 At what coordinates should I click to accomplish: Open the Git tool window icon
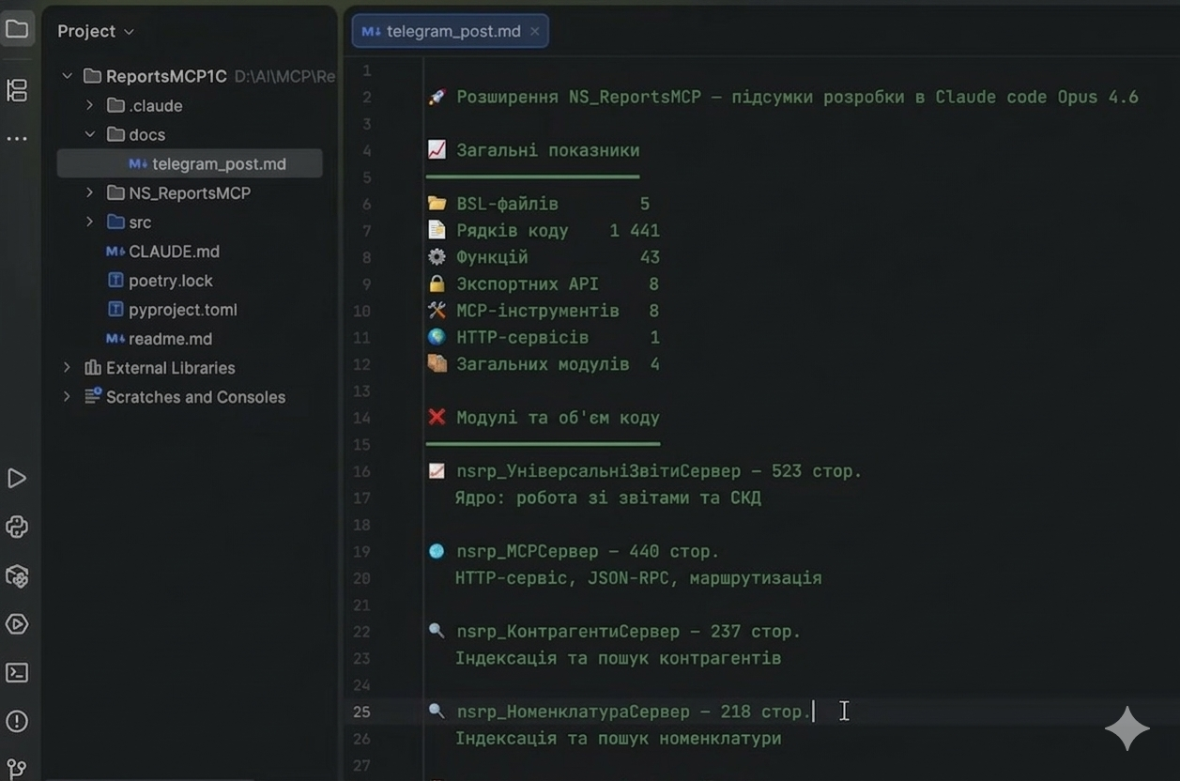click(x=17, y=769)
